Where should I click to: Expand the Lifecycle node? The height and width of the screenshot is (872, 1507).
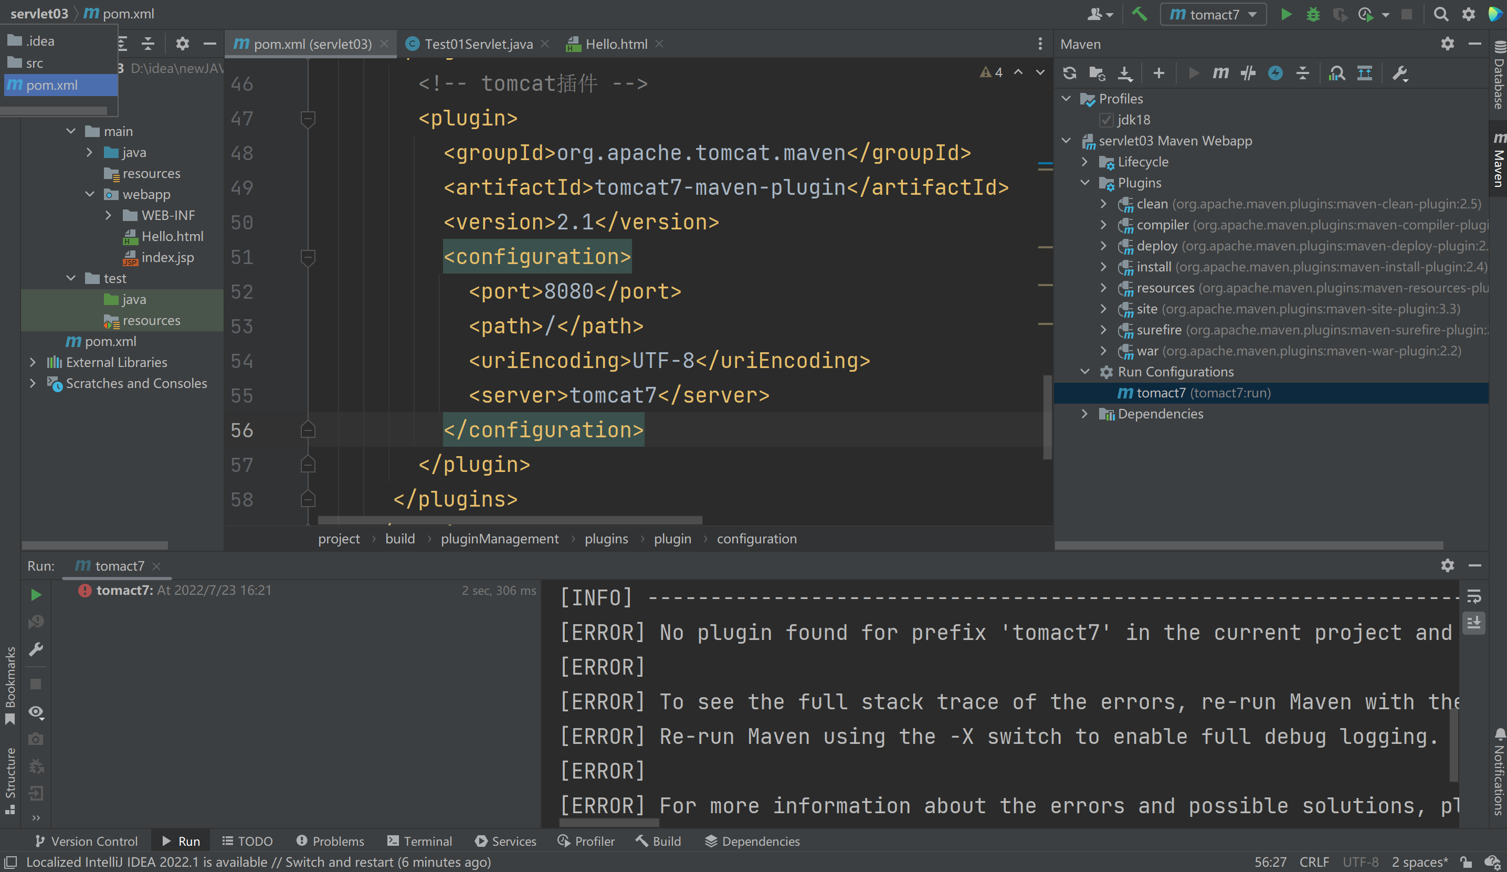pos(1085,162)
